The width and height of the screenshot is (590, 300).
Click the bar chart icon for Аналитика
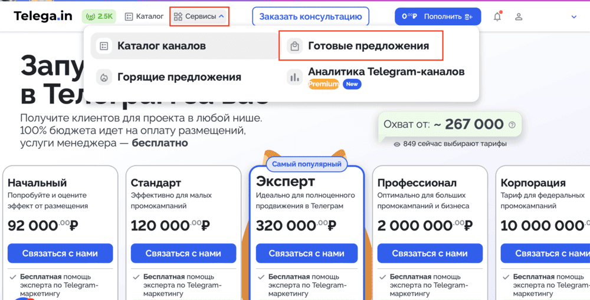click(x=294, y=77)
